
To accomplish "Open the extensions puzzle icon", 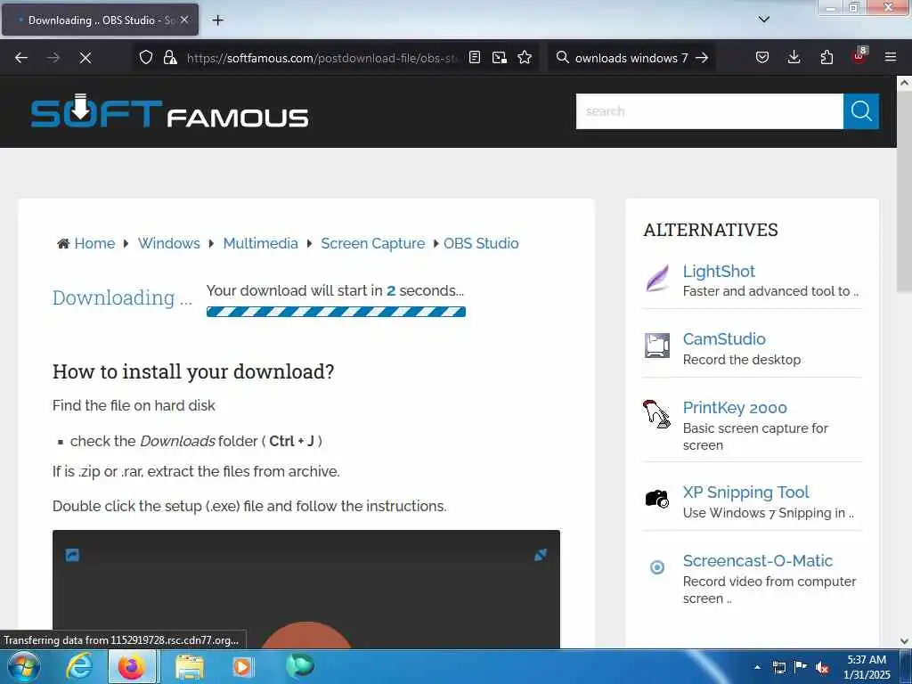I will tap(826, 58).
